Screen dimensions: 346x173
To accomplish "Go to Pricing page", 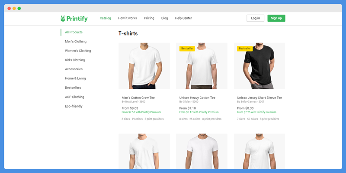I will [x=149, y=18].
